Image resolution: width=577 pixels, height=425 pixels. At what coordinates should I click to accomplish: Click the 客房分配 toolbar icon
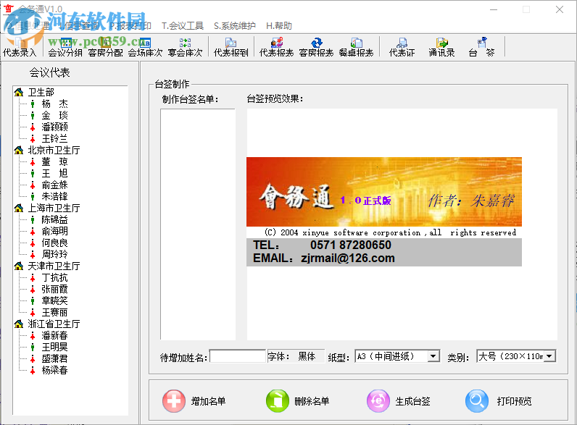[x=106, y=47]
